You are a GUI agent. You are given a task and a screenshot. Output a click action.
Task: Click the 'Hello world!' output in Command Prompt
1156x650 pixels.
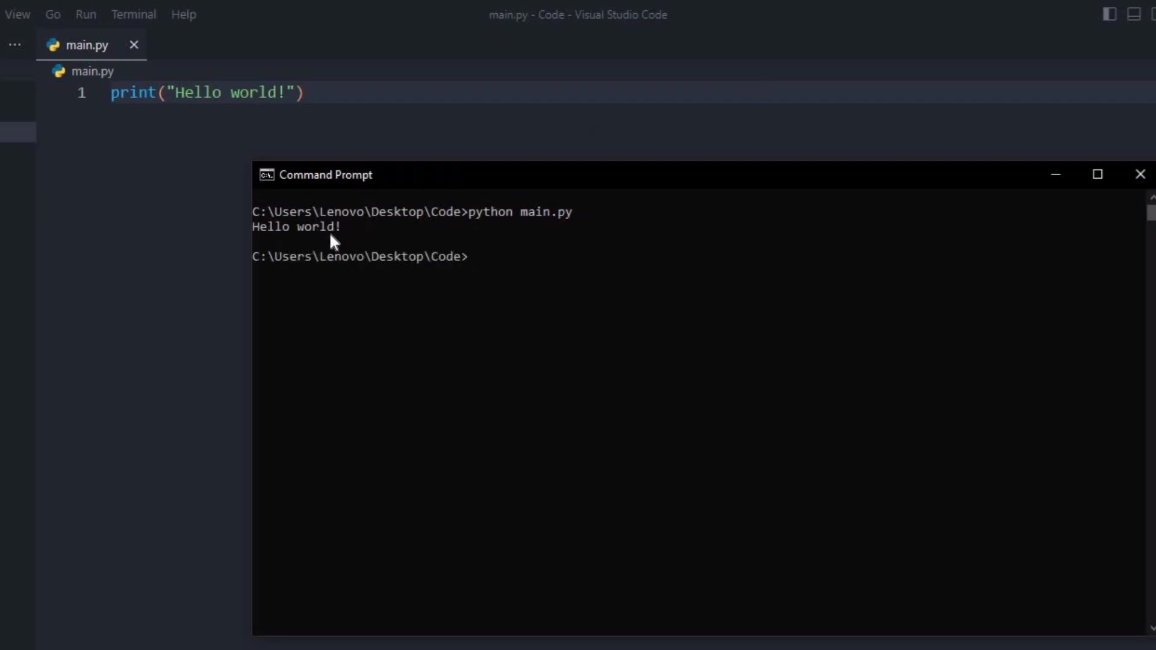tap(296, 227)
